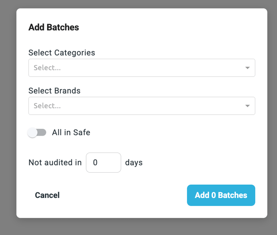This screenshot has height=235, width=277.
Task: Click the Select Categories label
Action: 62,53
